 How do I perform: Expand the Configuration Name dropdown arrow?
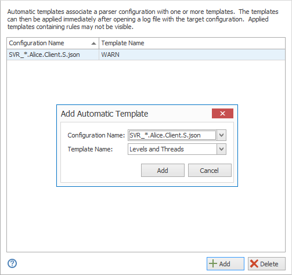(x=221, y=135)
